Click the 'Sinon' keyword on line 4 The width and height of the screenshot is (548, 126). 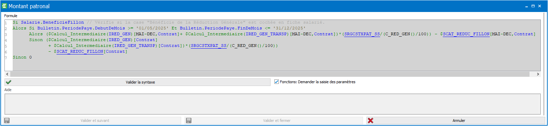coord(36,40)
